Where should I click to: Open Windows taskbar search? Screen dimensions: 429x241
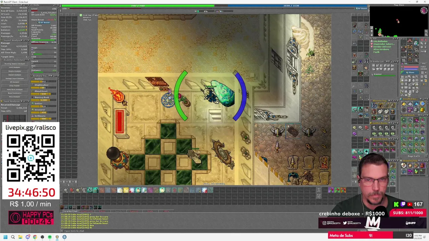point(13,237)
